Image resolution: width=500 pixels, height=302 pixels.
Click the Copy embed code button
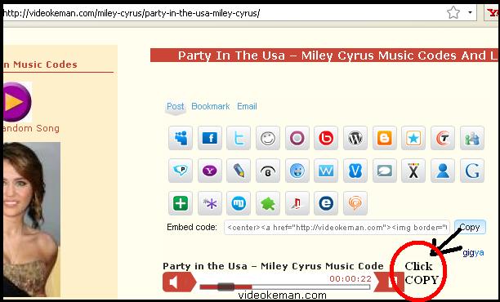coord(470,227)
